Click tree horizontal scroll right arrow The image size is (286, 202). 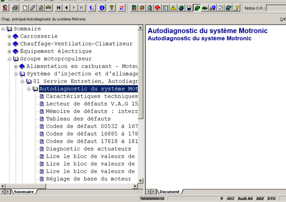(x=135, y=186)
